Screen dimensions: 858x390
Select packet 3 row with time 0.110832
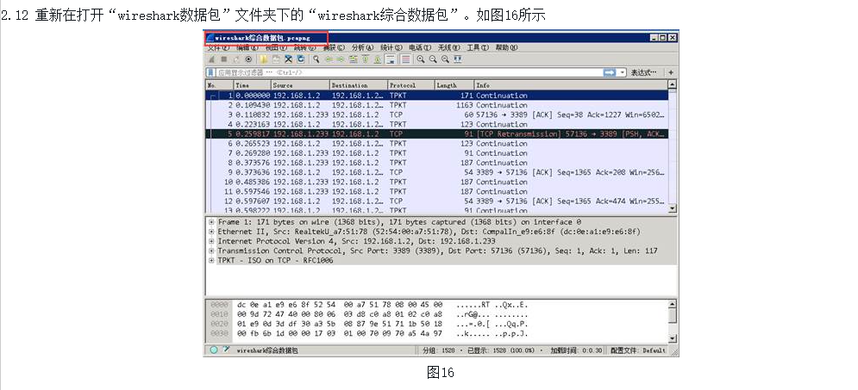pyautogui.click(x=436, y=115)
